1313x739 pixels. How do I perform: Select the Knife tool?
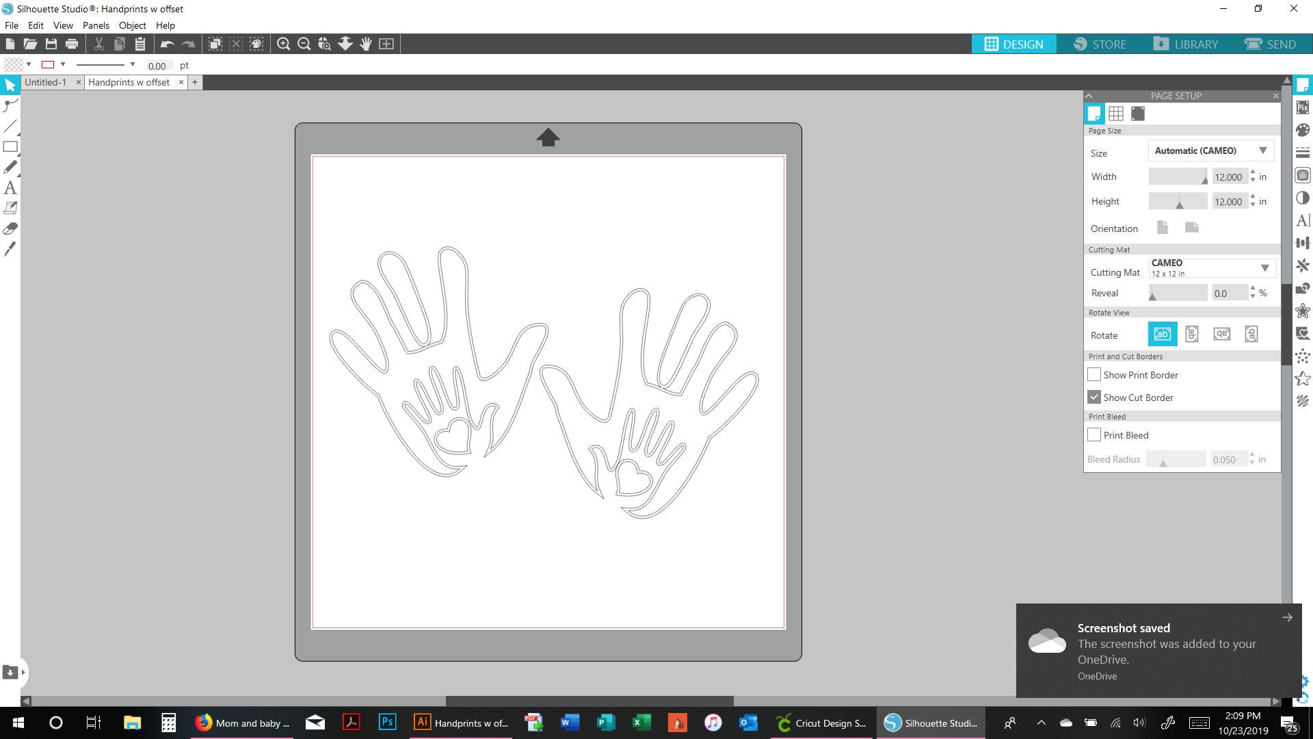coord(10,249)
